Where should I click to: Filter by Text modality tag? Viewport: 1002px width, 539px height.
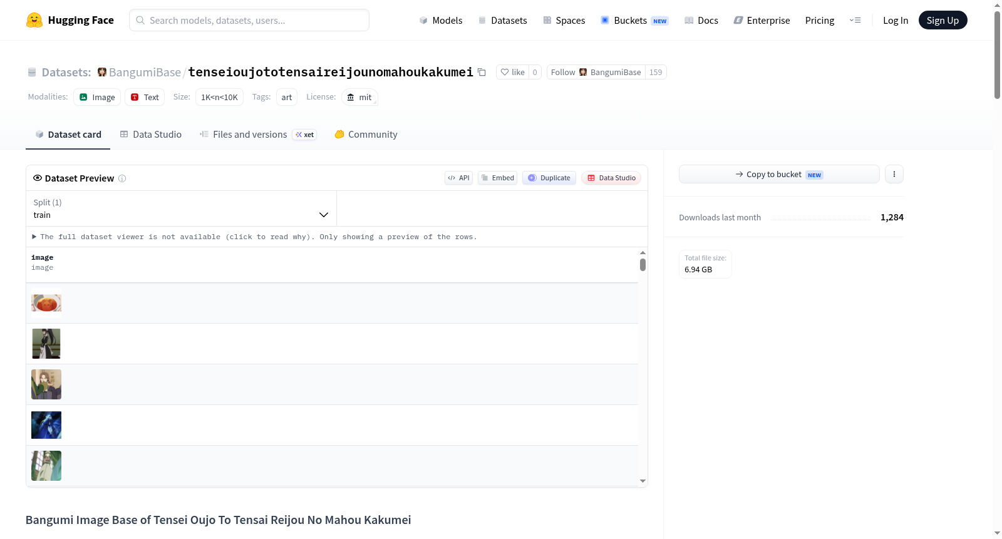click(145, 97)
